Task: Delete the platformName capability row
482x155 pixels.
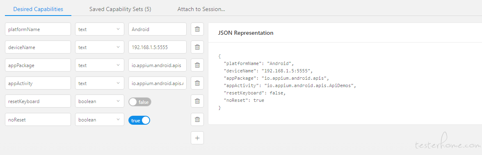Action: 197,29
